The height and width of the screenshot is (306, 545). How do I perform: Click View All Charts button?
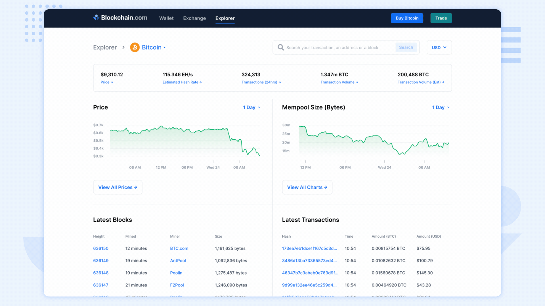pos(307,187)
